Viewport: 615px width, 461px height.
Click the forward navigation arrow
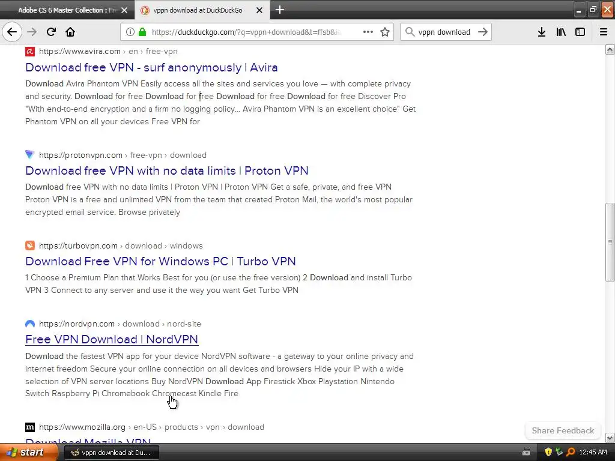coord(32,32)
